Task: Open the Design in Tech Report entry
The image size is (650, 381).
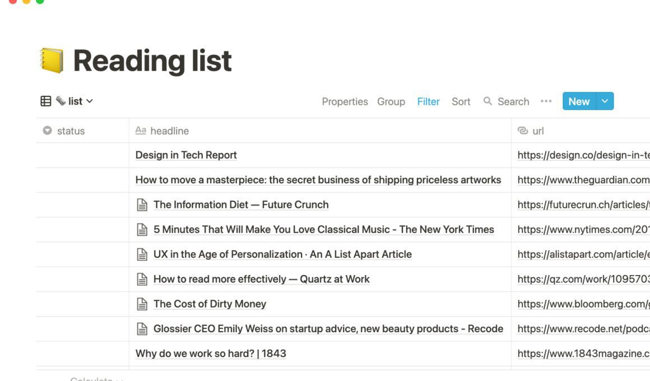Action: (x=186, y=155)
